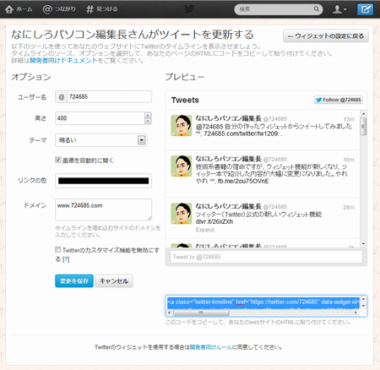Open the user account dropdown
This screenshot has height=370, width=380.
point(339,9)
